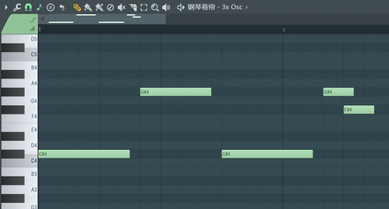Open the circular event editor menu icon
Viewport: 389px width, 209px height.
tap(50, 7)
